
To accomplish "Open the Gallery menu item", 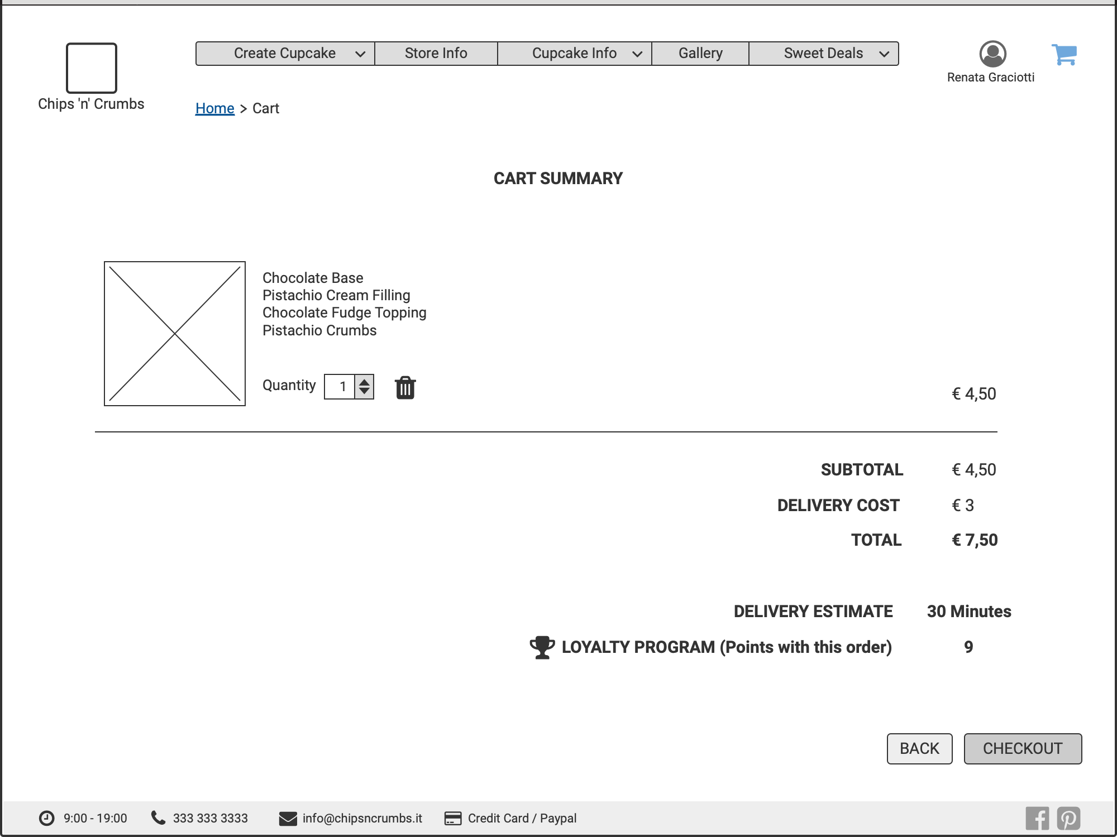I will 700,54.
